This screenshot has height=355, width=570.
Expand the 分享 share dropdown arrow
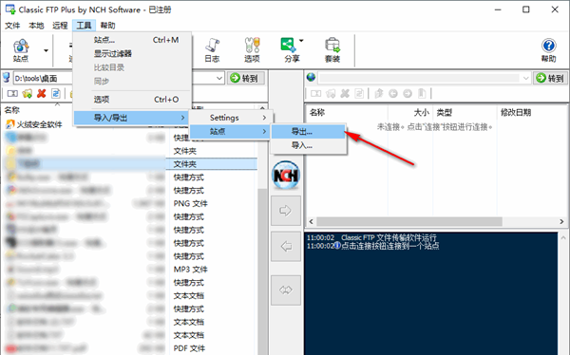click(301, 41)
